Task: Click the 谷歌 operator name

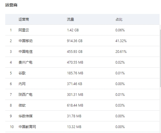Action: tap(22, 73)
